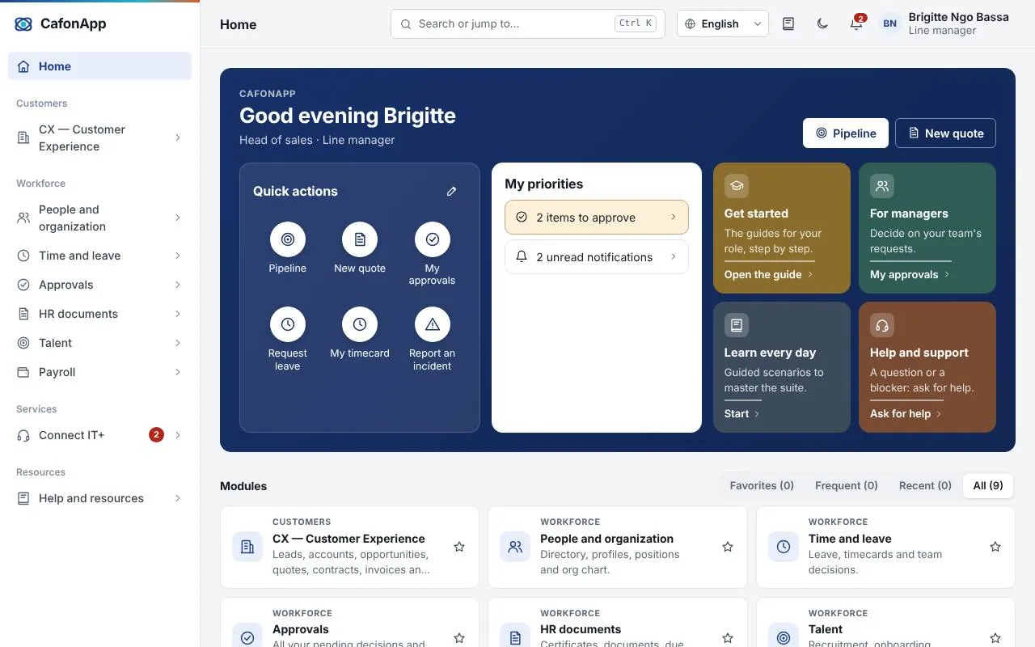The height and width of the screenshot is (647, 1035).
Task: Mark the Talent module as favorite
Action: click(x=995, y=638)
